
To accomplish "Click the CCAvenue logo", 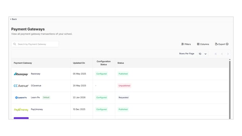I will pyautogui.click(x=21, y=86).
